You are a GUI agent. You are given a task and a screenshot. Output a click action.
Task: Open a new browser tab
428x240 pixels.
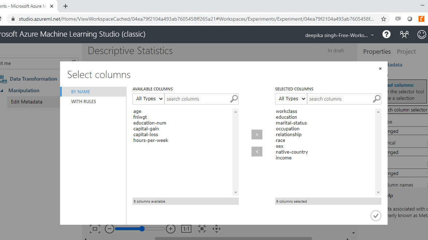pyautogui.click(x=66, y=6)
